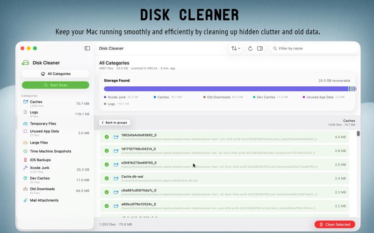Click folder icon of c6a881cd5674da7c_0 row
374x233 pixels.
(116, 192)
